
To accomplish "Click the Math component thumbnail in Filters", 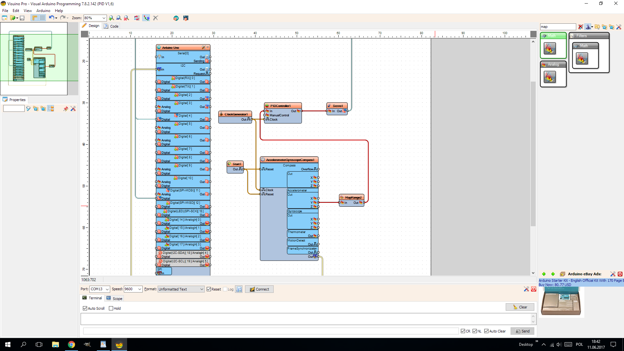I will pyautogui.click(x=582, y=58).
